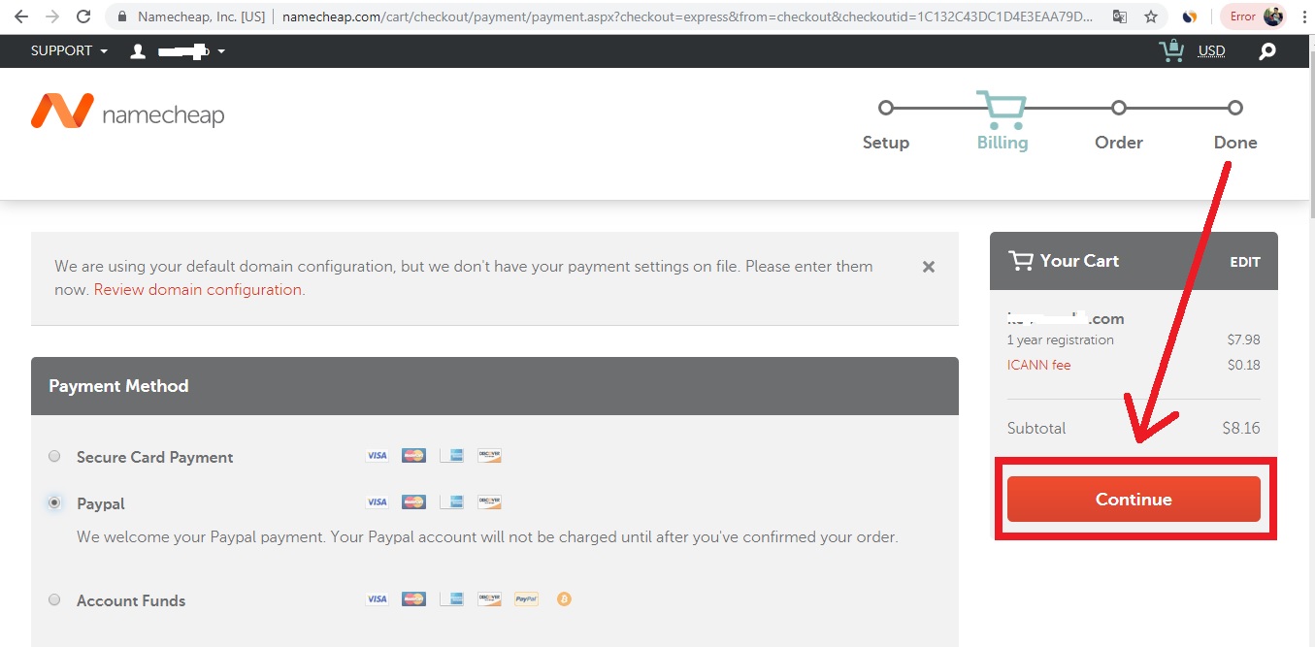Click the Continue button
The image size is (1315, 647).
click(x=1134, y=500)
